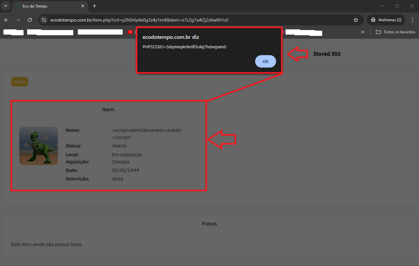Click the Descrição value 'teste'
Screen dimensions: 419x266
click(x=118, y=179)
